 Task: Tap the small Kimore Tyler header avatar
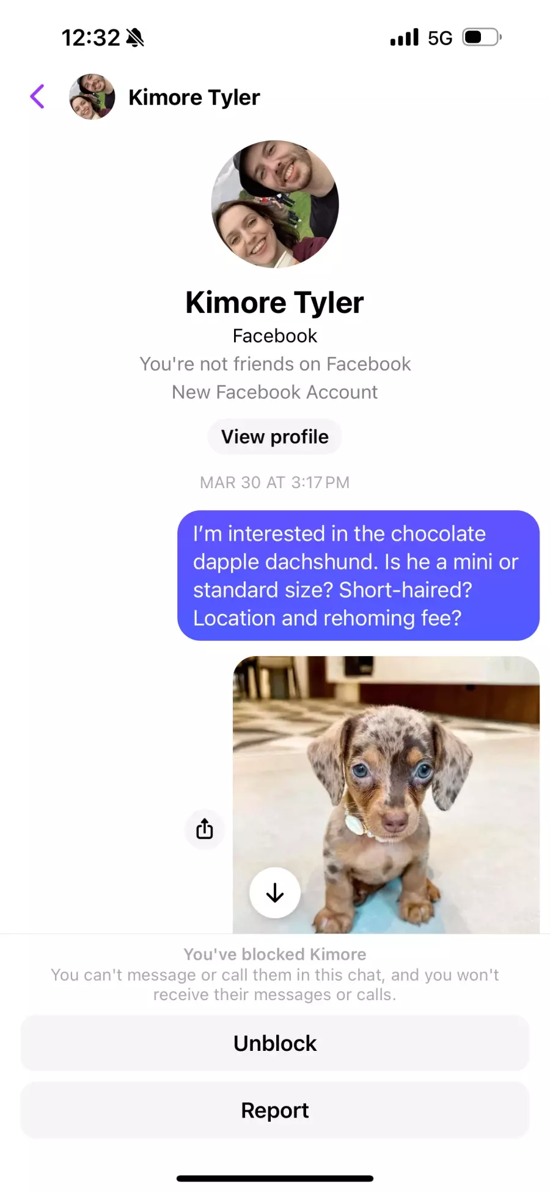coord(92,97)
